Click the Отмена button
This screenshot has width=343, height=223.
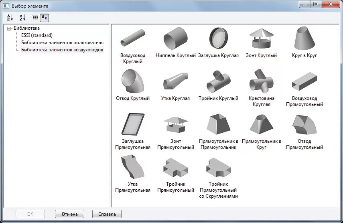69,214
